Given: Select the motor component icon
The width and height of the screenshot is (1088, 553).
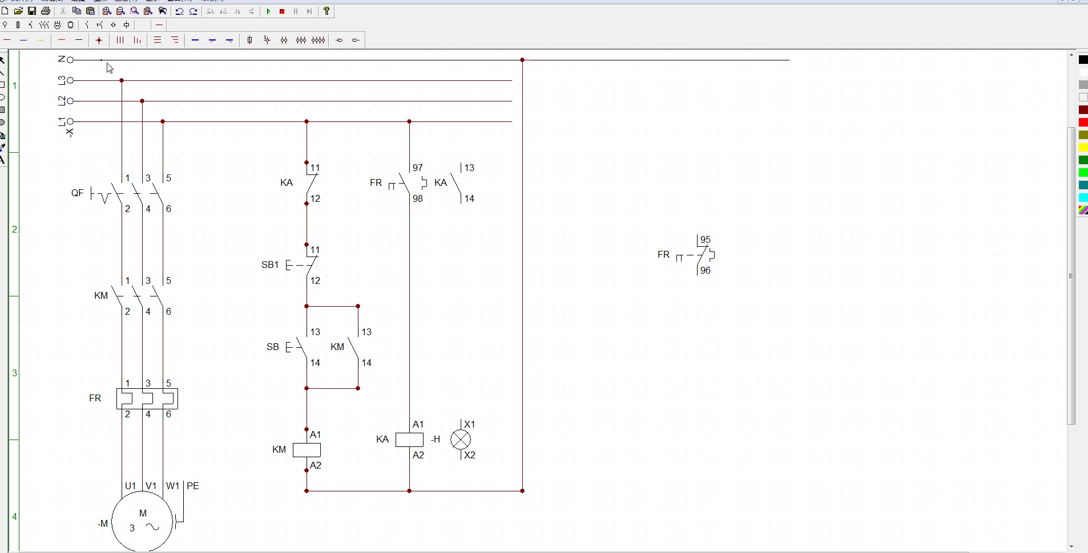Looking at the screenshot, I should (58, 25).
